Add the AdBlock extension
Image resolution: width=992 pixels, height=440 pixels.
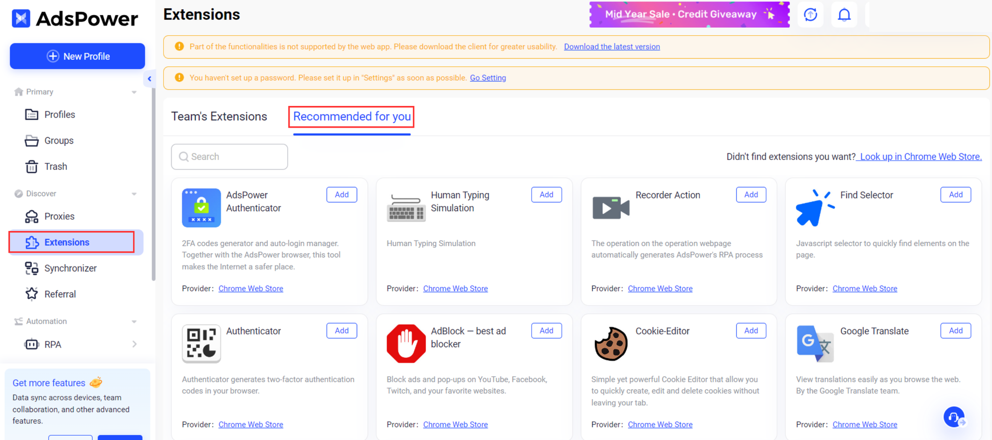pos(546,330)
